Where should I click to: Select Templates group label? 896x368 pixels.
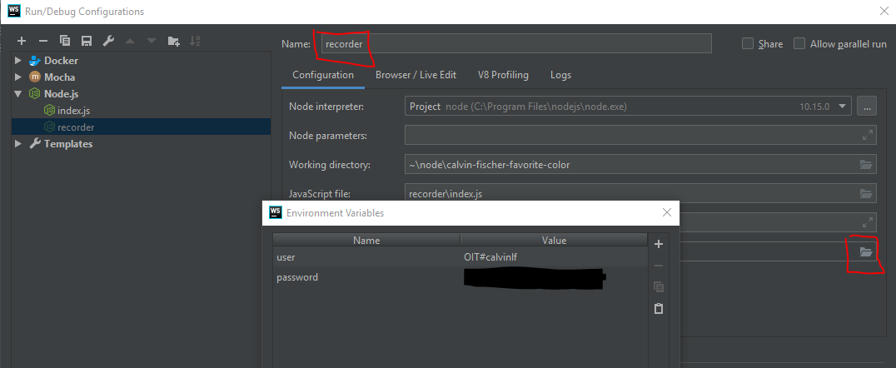point(68,144)
